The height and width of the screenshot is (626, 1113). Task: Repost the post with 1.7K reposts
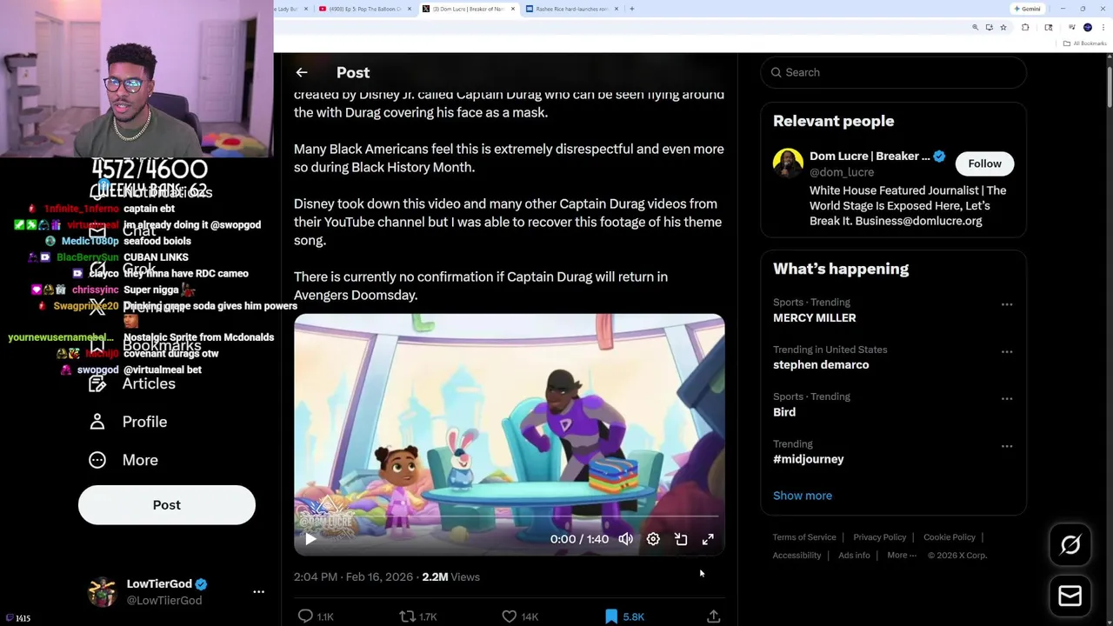click(x=417, y=616)
